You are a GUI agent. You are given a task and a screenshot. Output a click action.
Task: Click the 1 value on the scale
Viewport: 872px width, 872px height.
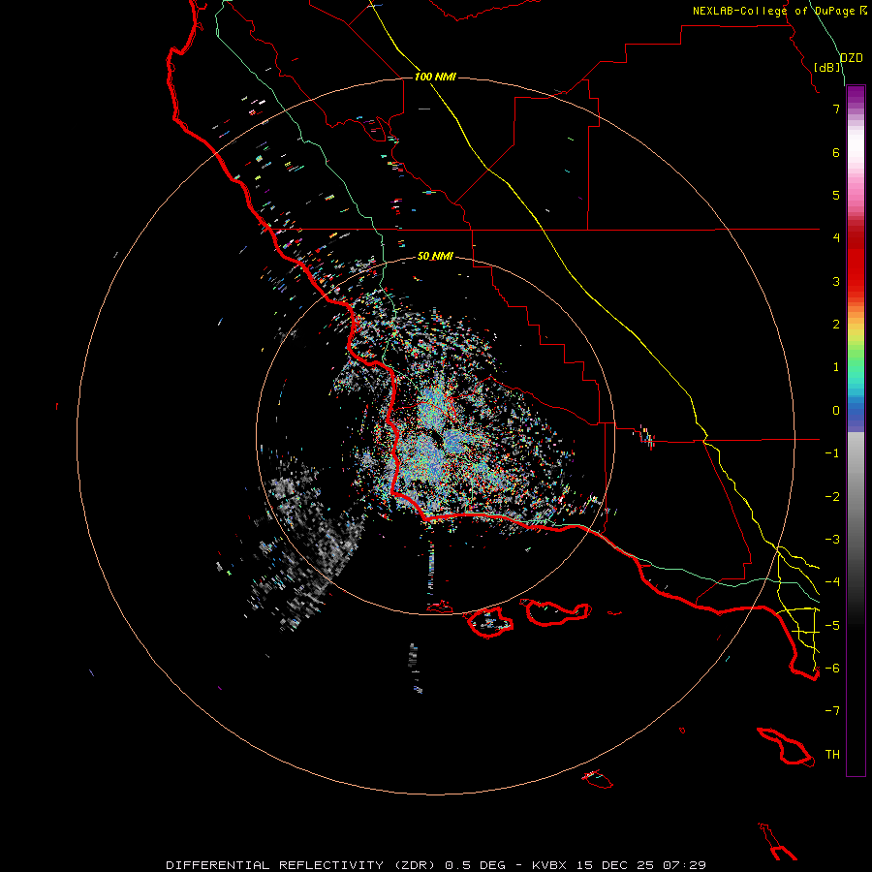point(836,367)
